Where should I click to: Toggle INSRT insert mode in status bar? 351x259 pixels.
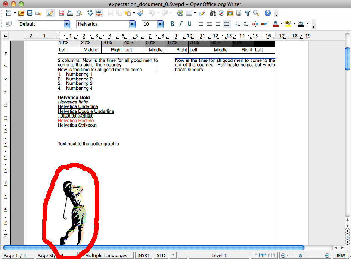[x=144, y=255]
